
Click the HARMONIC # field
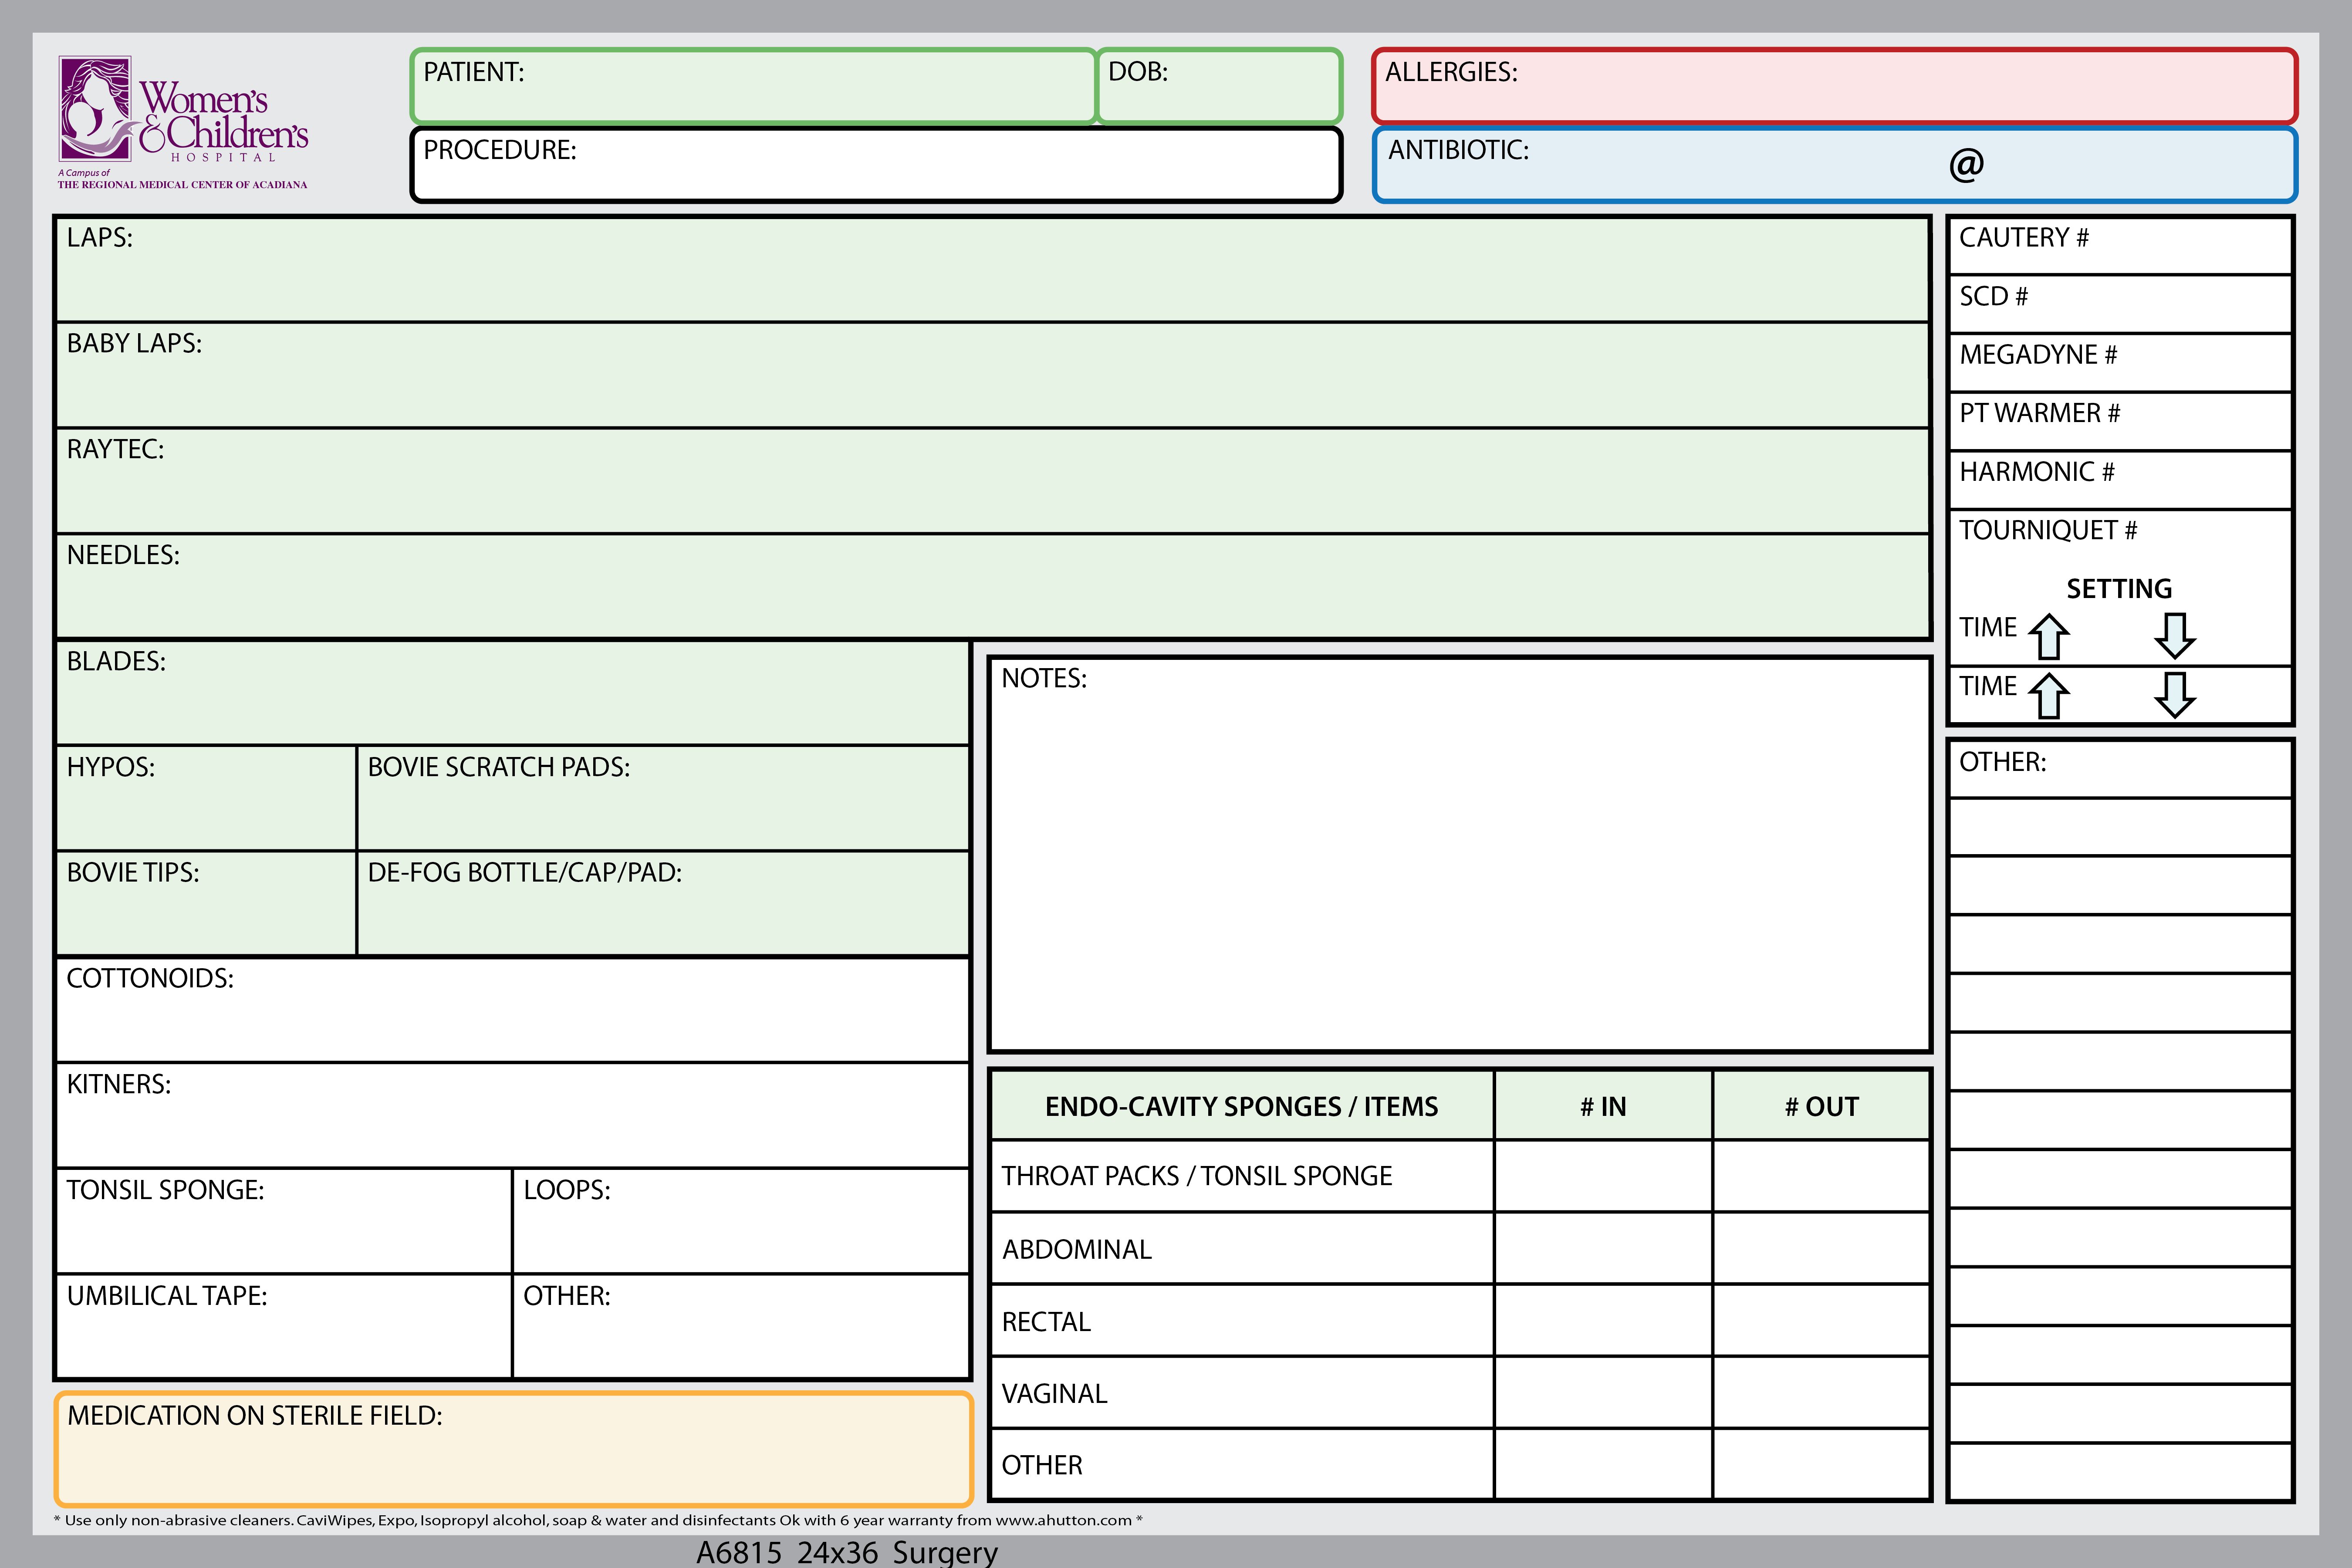pyautogui.click(x=2120, y=480)
